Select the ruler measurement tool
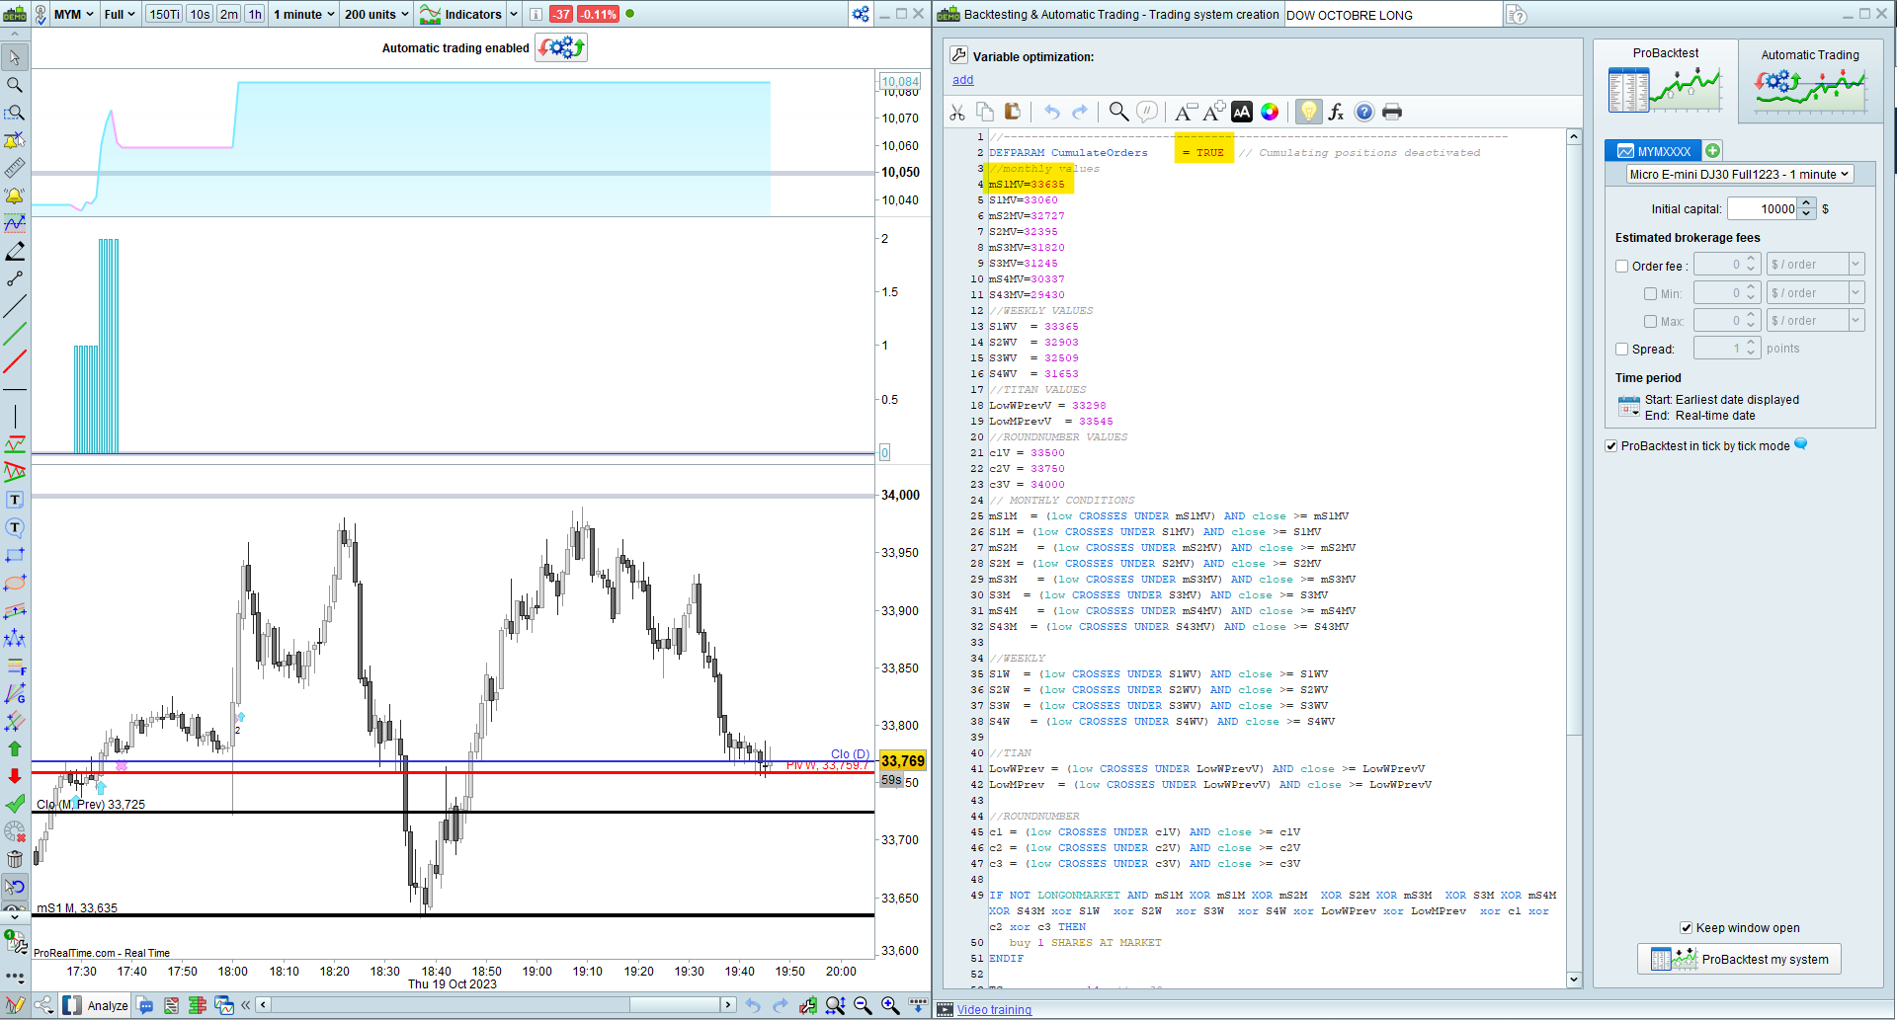The width and height of the screenshot is (1897, 1020). (x=15, y=168)
